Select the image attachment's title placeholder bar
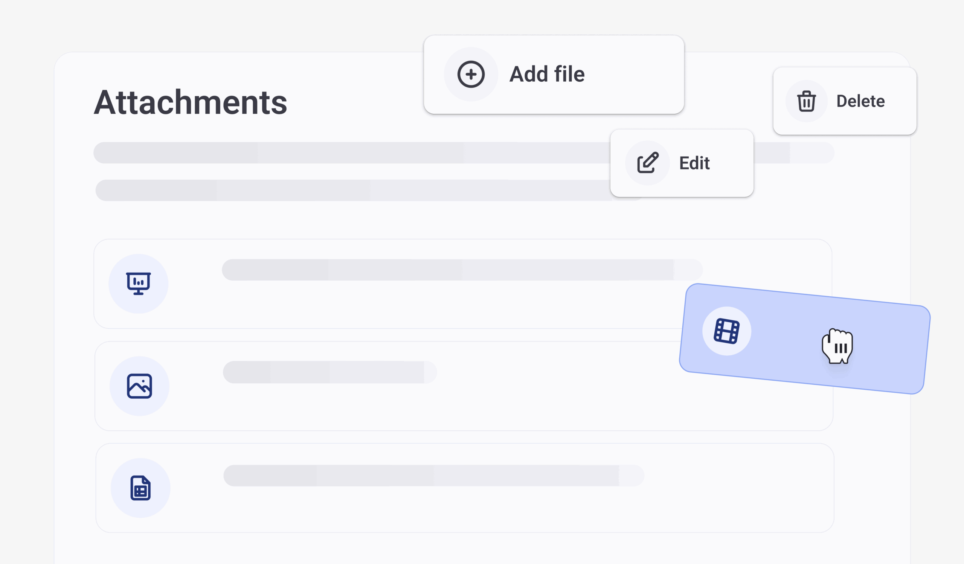 click(329, 372)
